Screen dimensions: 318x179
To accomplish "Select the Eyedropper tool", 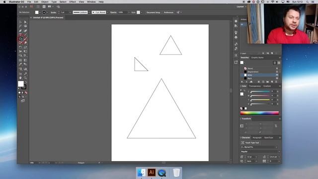I will (x=20, y=64).
